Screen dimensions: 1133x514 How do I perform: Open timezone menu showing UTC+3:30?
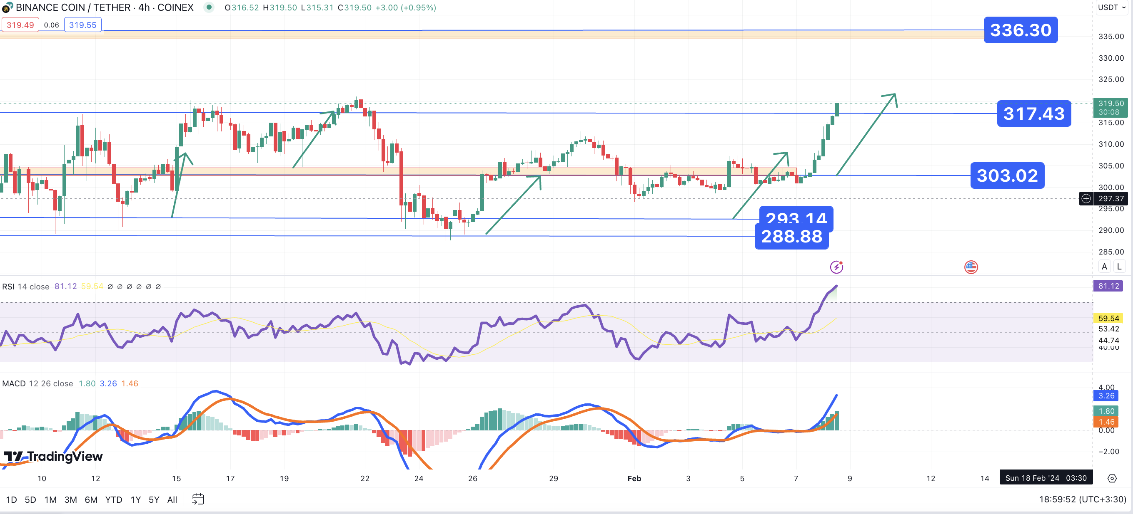click(x=1082, y=499)
